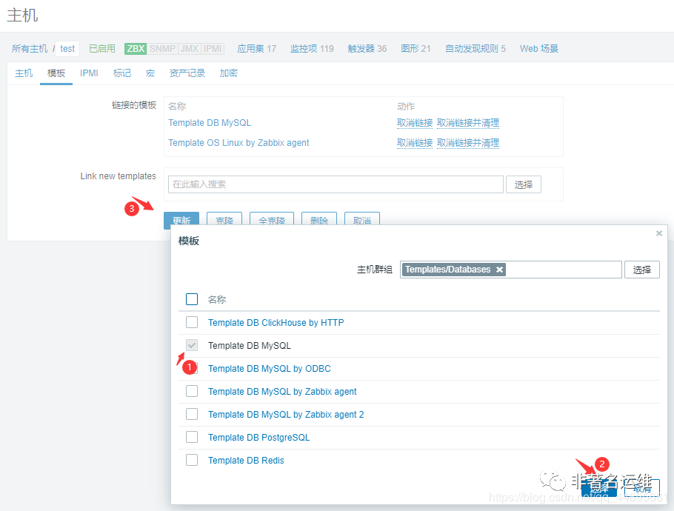
Task: Click the test host breadcrumb
Action: tap(67, 49)
